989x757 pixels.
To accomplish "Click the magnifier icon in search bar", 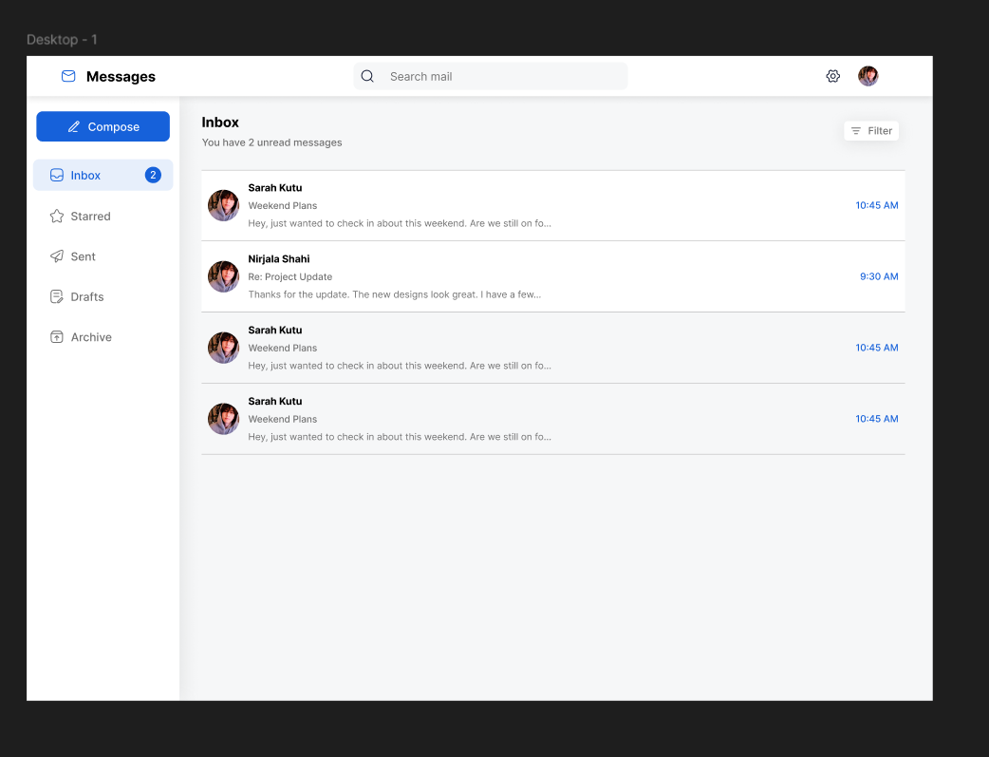I will 367,76.
